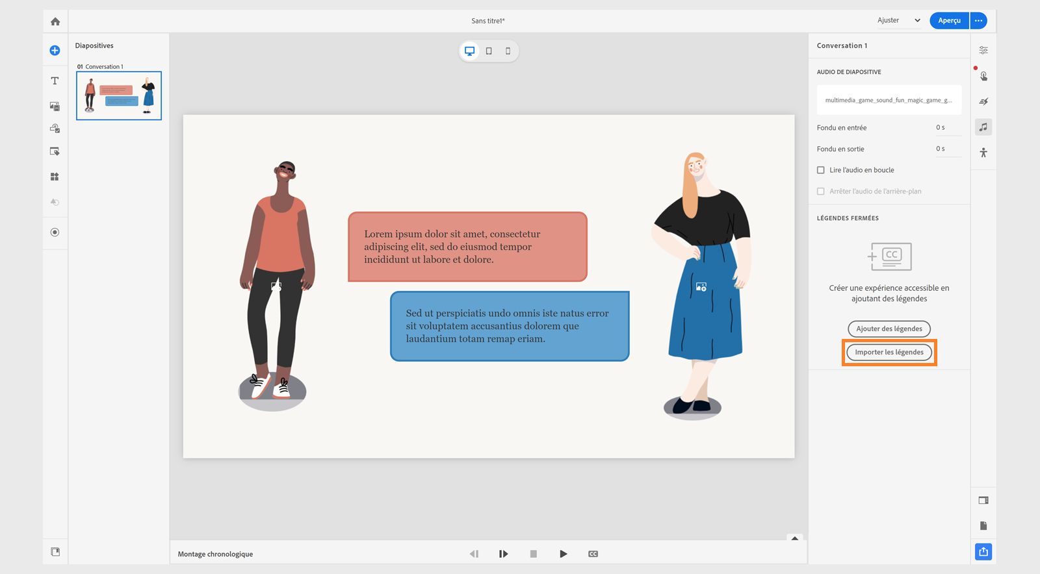Screen dimensions: 1040x574
Task: Select the Record circle icon in left toolbar
Action: pyautogui.click(x=55, y=232)
